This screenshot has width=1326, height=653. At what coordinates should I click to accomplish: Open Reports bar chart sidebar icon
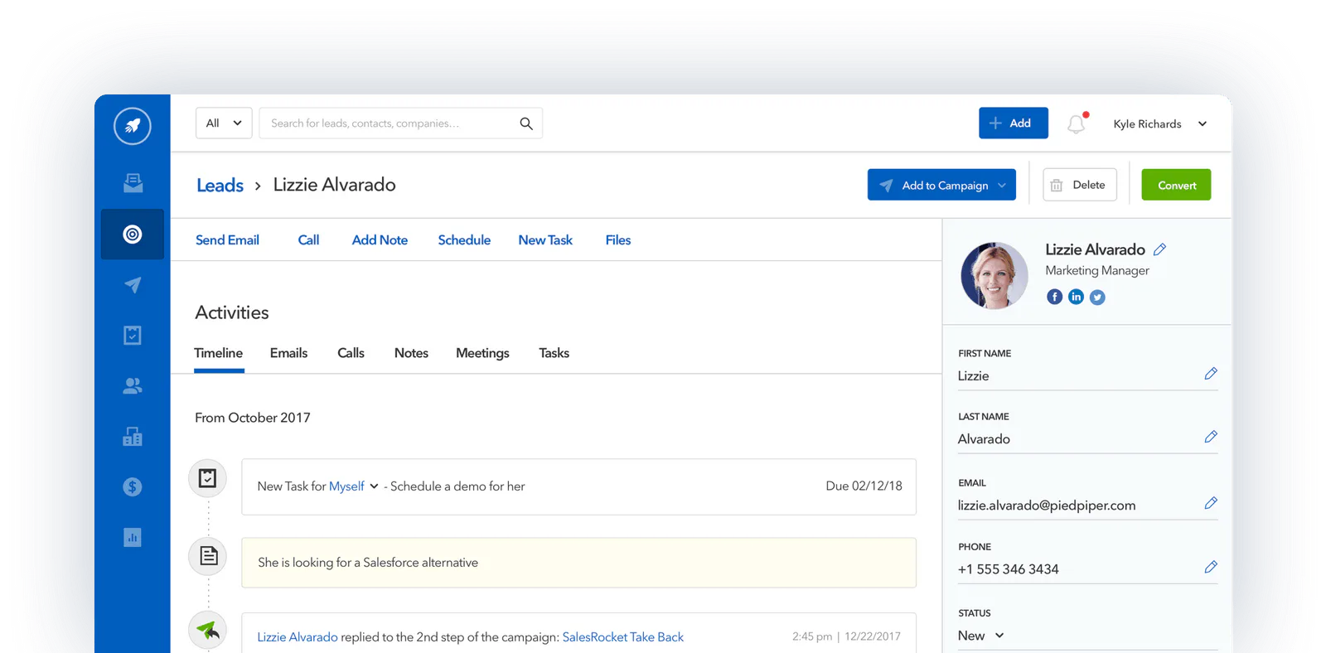[133, 537]
